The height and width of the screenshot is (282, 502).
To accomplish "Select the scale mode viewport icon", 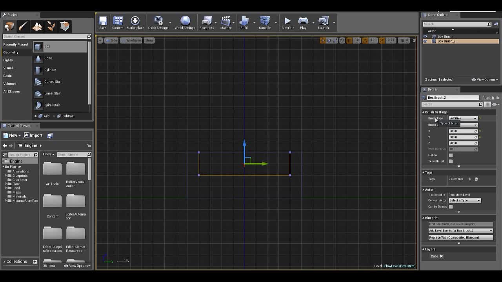I will click(335, 40).
